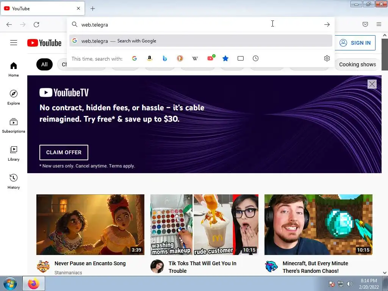Click the Firefox taskbar icon
388x291 pixels.
click(x=34, y=283)
